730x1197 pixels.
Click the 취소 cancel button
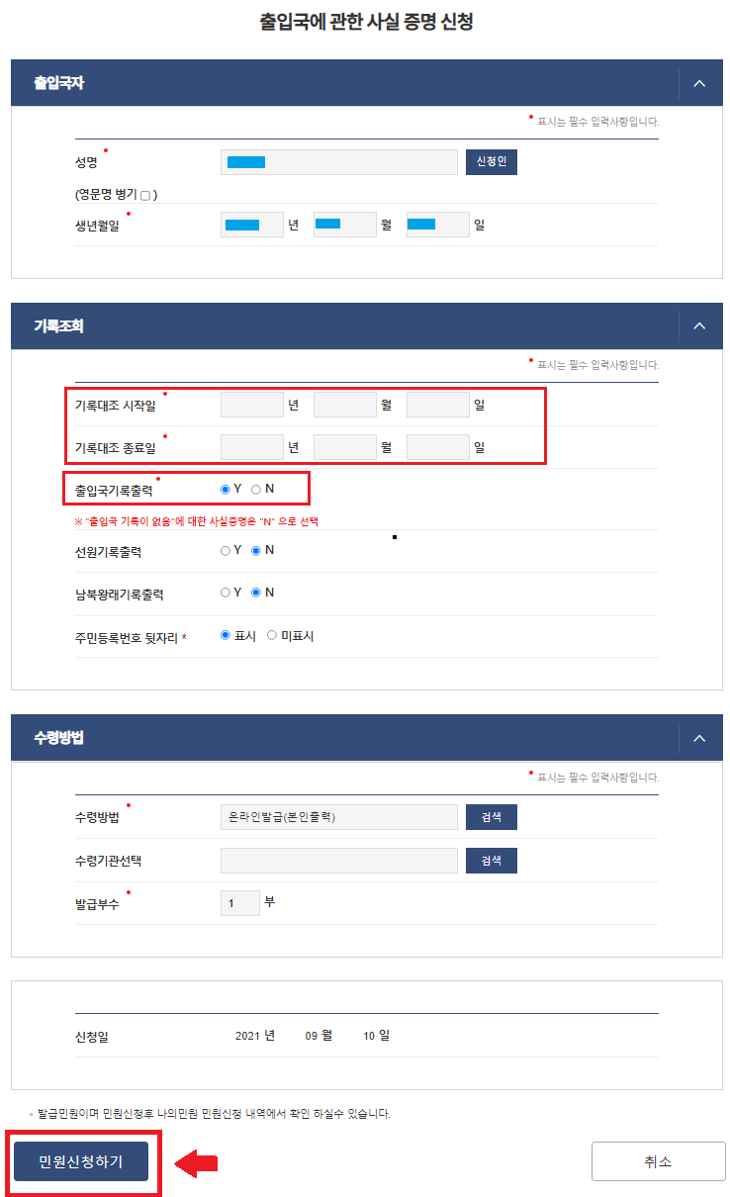click(x=657, y=1161)
